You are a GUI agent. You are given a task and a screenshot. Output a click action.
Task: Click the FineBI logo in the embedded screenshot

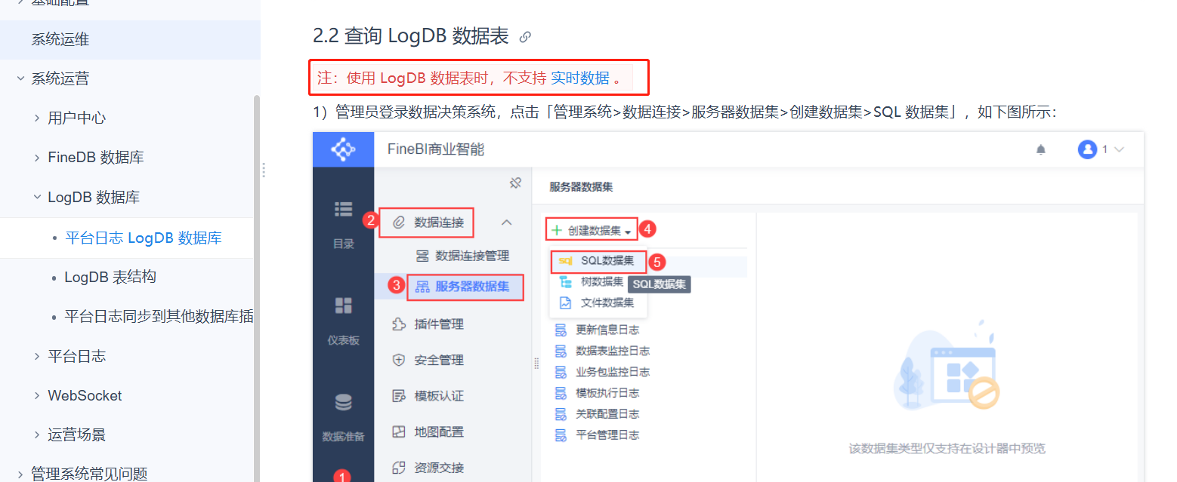[x=344, y=149]
